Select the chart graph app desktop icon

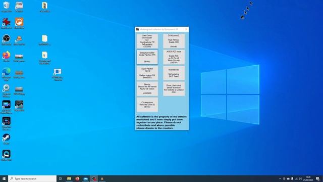[x=19, y=106]
